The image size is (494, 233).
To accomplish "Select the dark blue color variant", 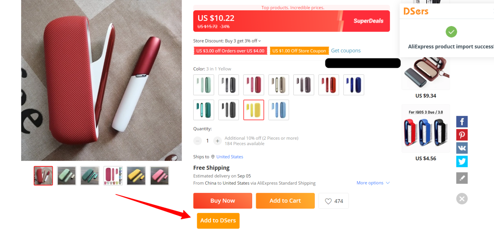I will point(353,85).
